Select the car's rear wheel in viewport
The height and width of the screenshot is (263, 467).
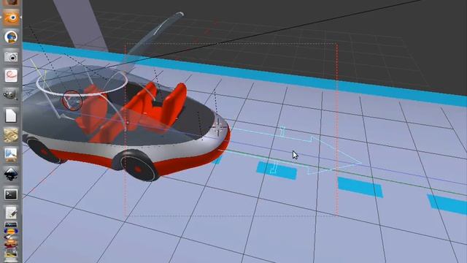45,150
